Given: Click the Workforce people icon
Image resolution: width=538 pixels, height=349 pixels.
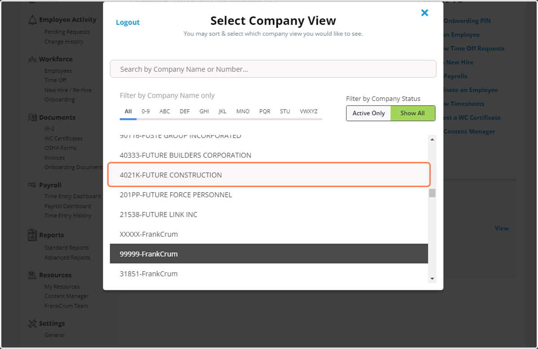Looking at the screenshot, I should click(x=32, y=59).
